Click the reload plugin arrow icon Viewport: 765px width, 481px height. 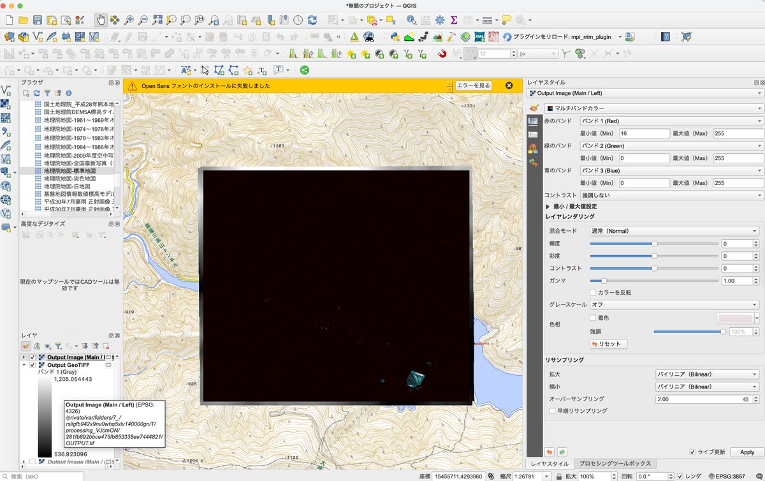[x=507, y=37]
